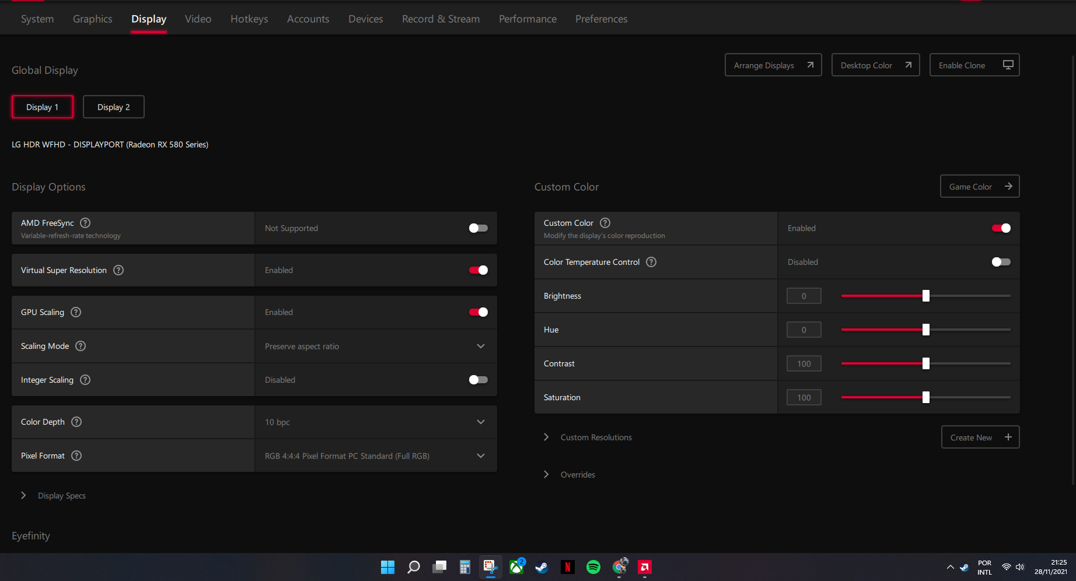The image size is (1076, 581).
Task: Disable Custom Color toggle
Action: [1001, 228]
